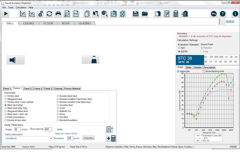Select Steel stud (20g-16g) option
Screen dimensions: 240x161
pyautogui.click(x=6, y=108)
